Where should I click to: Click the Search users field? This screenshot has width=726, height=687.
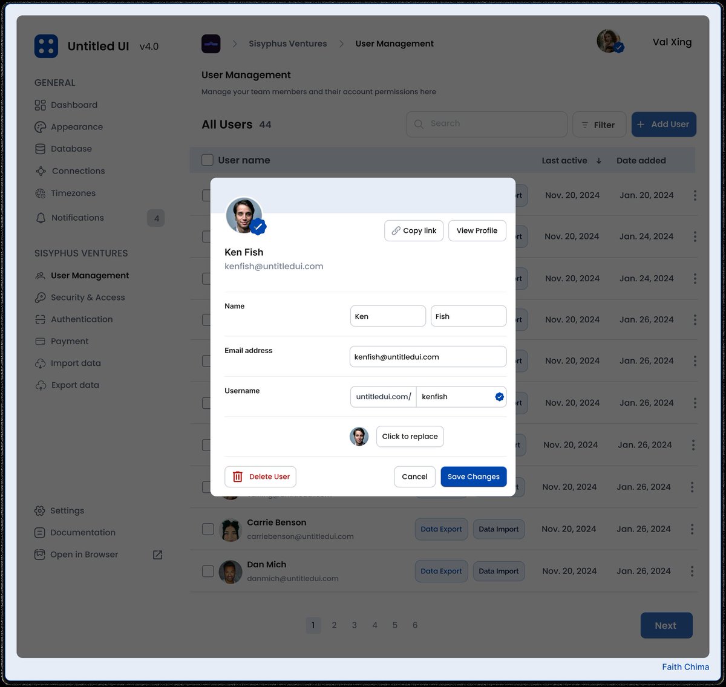[486, 124]
